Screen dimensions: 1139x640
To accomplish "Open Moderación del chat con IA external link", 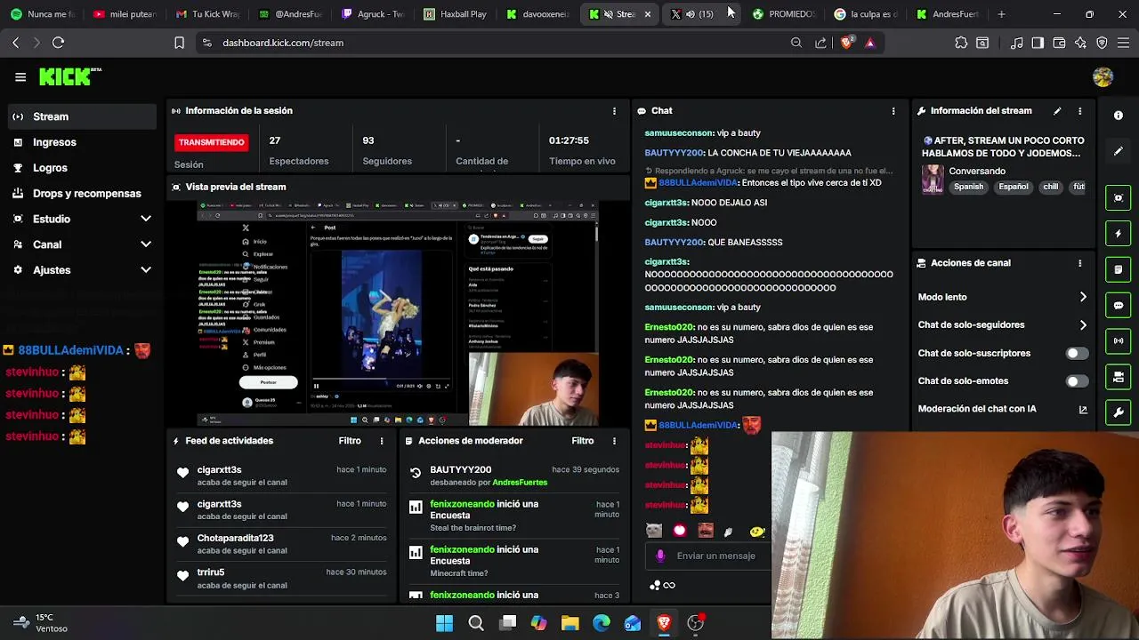I will (1083, 410).
